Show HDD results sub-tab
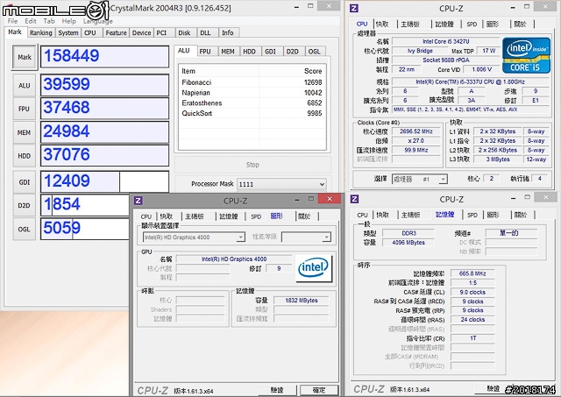The width and height of the screenshot is (561, 397). click(249, 52)
